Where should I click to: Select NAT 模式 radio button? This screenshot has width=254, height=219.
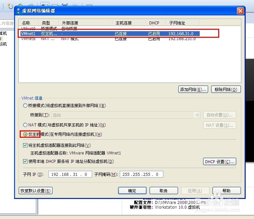tap(25, 125)
